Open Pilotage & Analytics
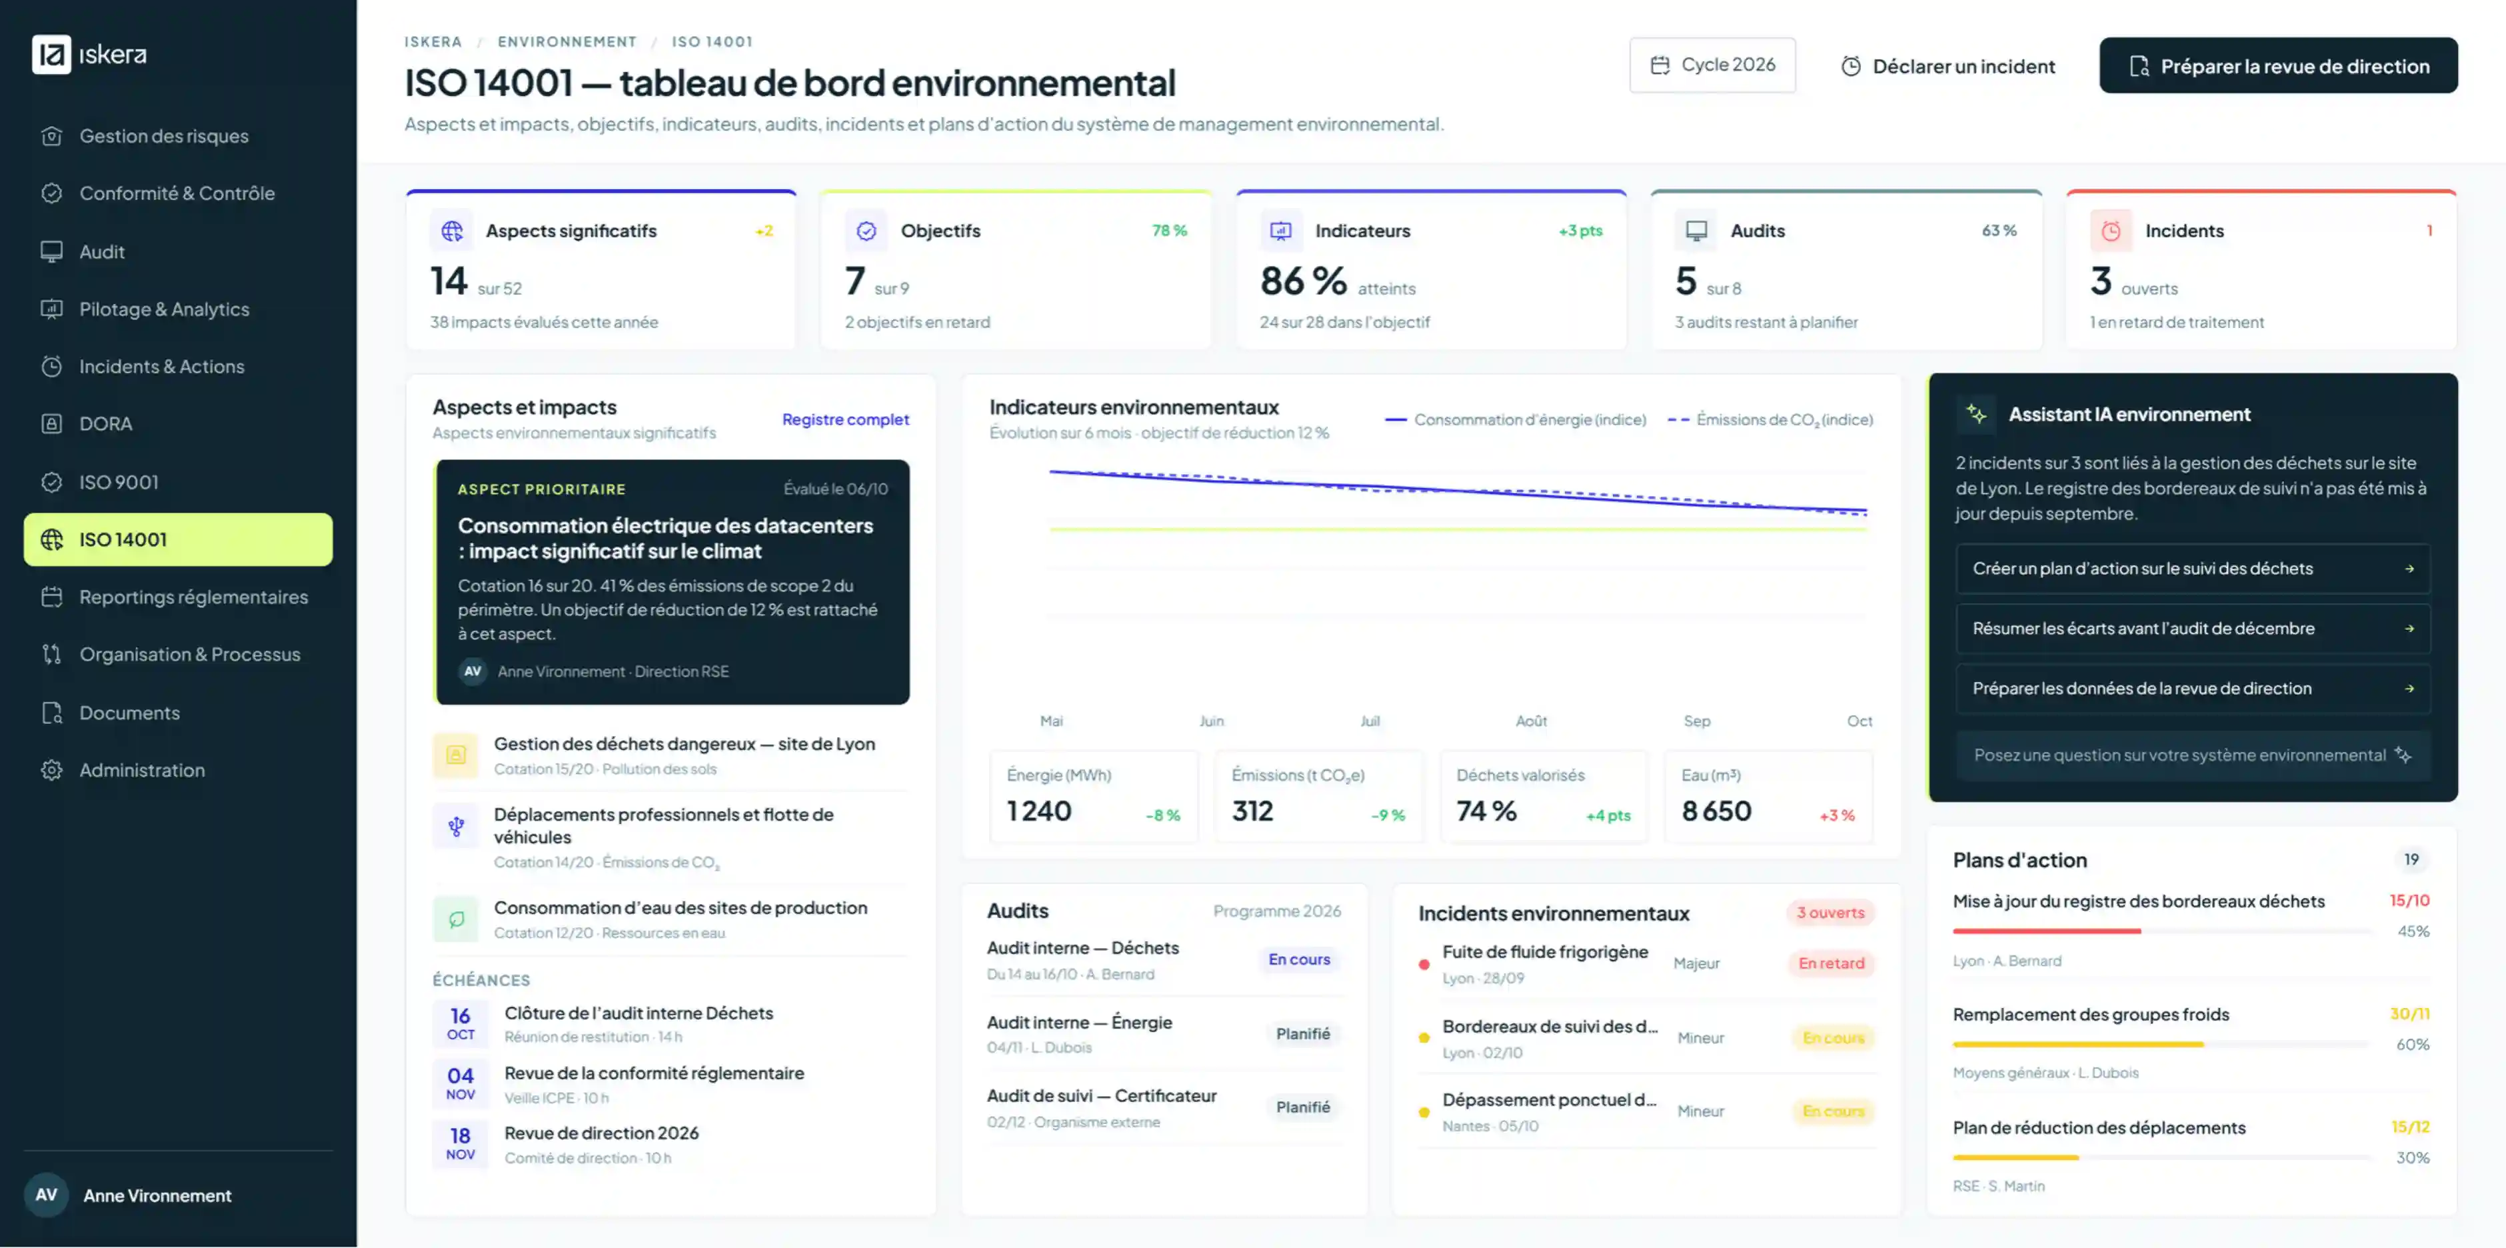Image resolution: width=2506 pixels, height=1248 pixels. point(178,309)
